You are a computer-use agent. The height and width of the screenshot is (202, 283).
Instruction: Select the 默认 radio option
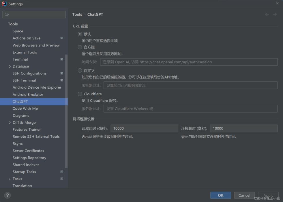click(x=80, y=34)
